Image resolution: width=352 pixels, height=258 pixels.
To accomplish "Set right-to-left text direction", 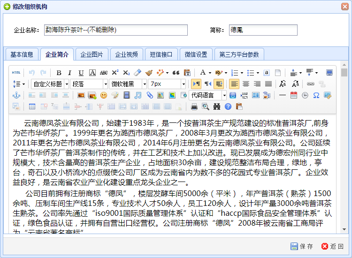I will pos(208,84).
